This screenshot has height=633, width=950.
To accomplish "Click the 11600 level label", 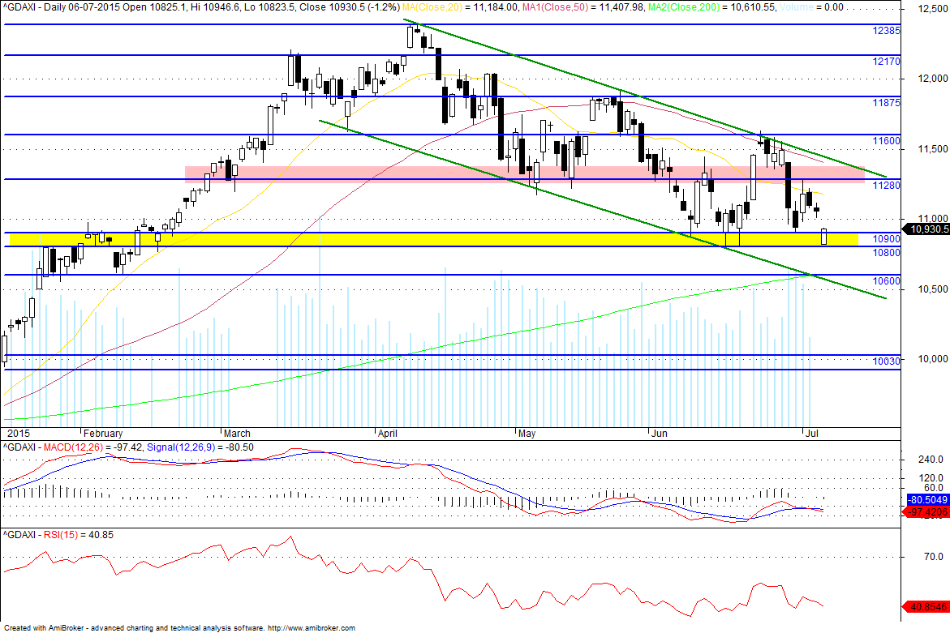I will pos(886,141).
